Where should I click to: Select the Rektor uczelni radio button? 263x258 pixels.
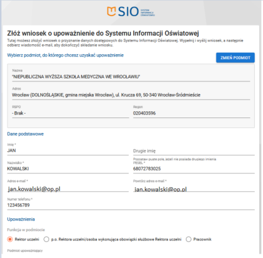click(10, 239)
